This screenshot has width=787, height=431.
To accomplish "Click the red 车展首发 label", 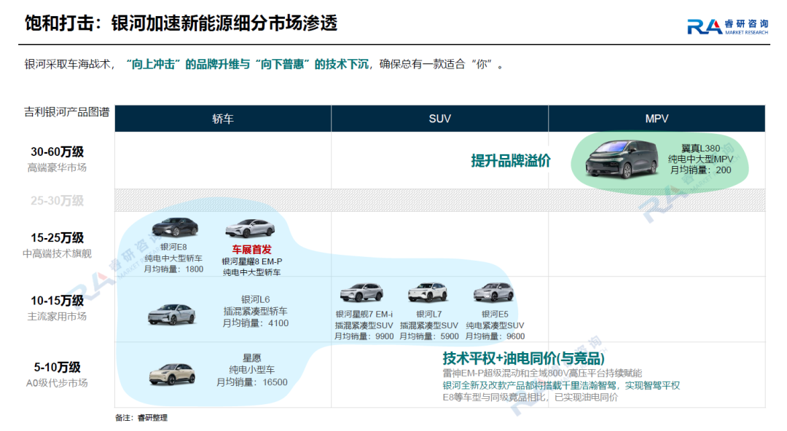I will click(251, 250).
